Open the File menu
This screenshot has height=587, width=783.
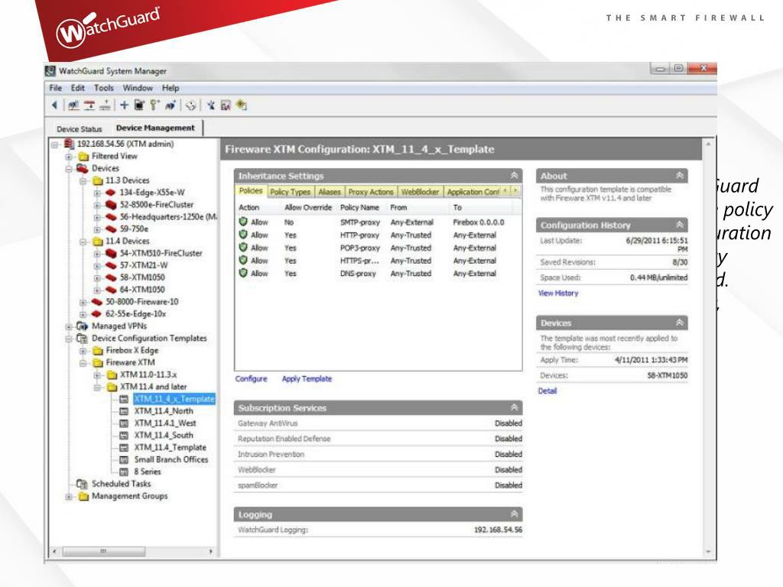coord(55,88)
